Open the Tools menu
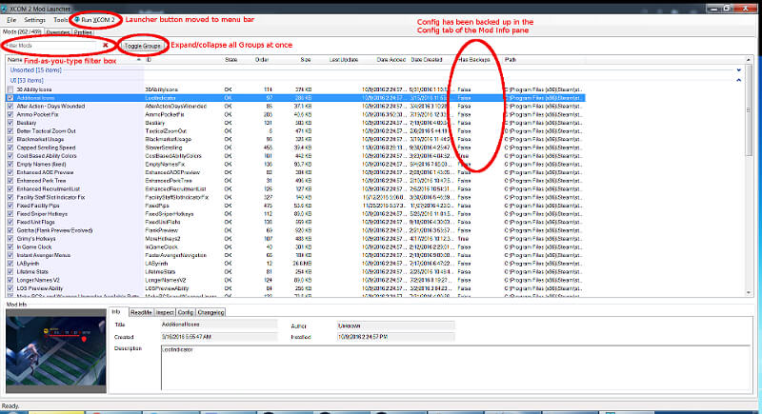Image resolution: width=762 pixels, height=414 pixels. [60, 19]
